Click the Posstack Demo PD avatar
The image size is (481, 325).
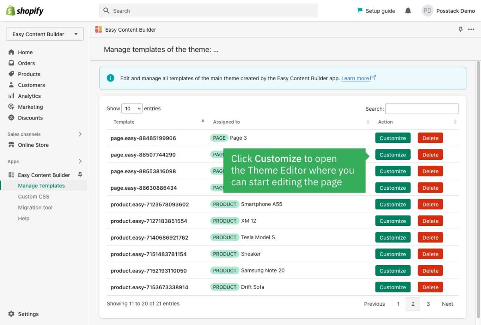click(427, 11)
